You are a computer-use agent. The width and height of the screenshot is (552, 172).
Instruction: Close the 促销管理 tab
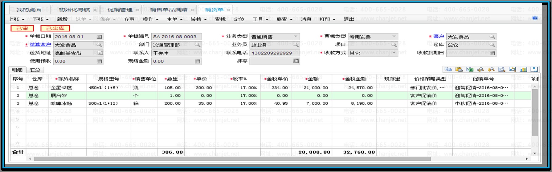pyautogui.click(x=137, y=10)
